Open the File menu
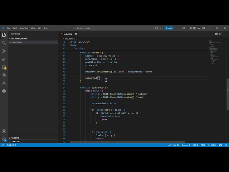Image resolution: width=229 pixels, height=172 pixels. coord(9,28)
